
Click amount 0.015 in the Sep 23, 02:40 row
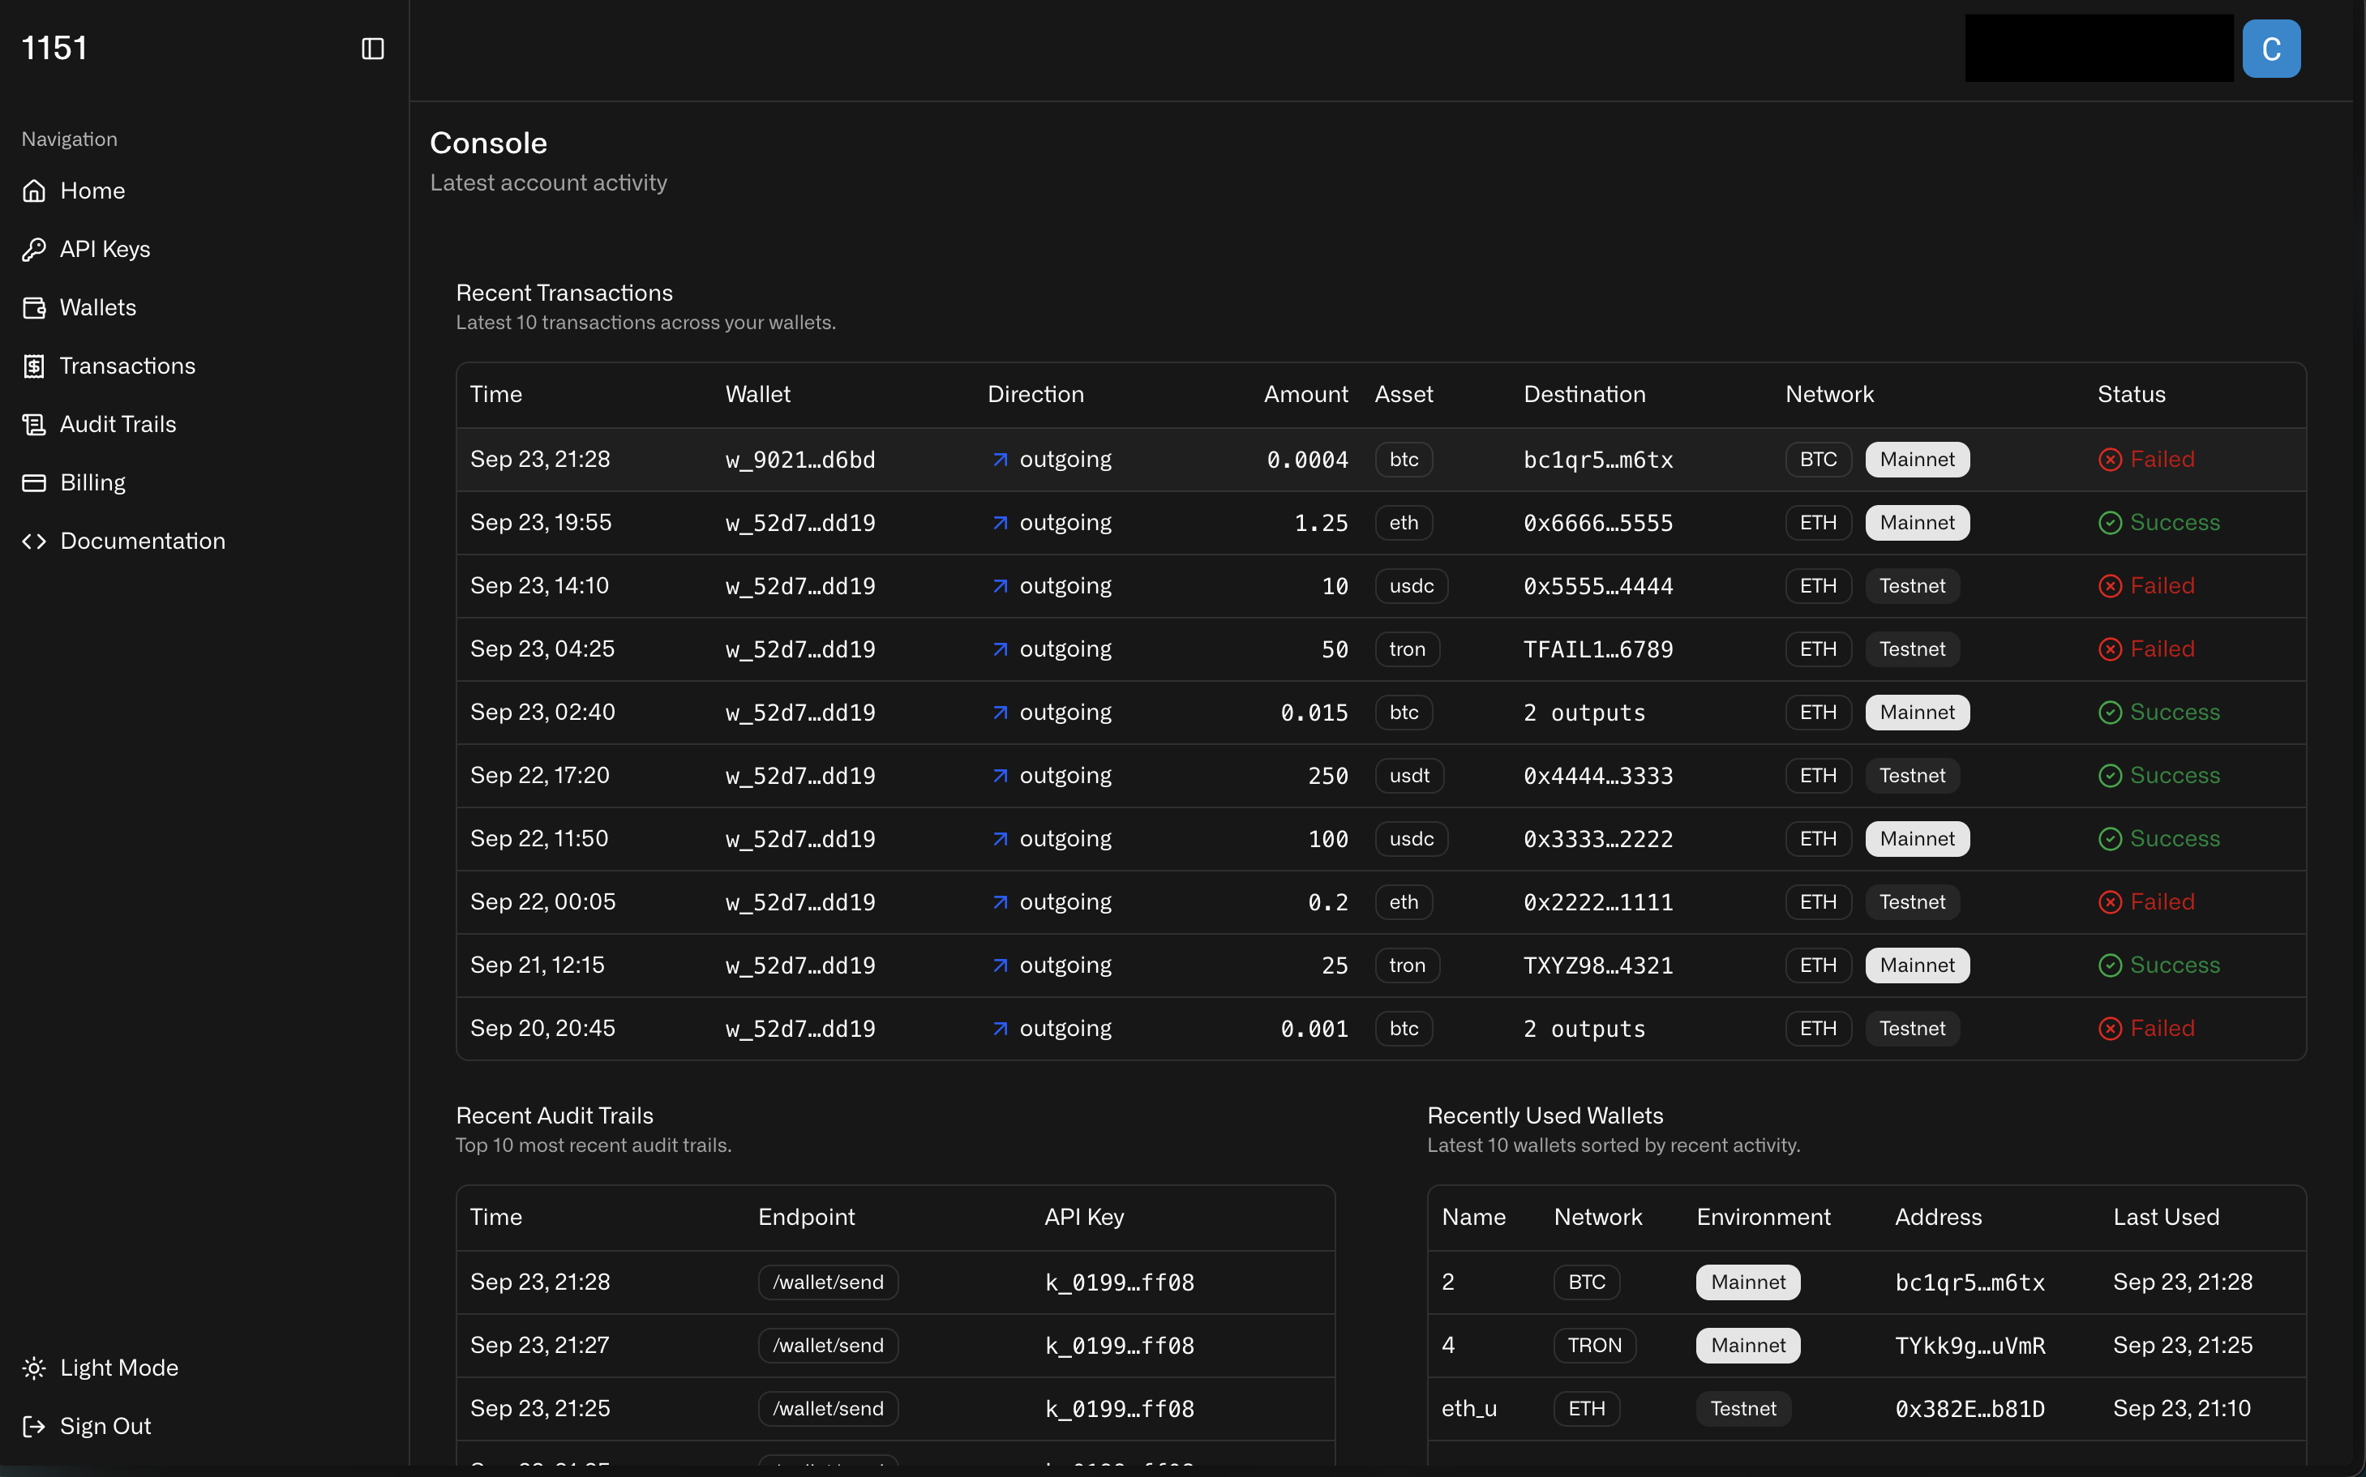(1314, 713)
